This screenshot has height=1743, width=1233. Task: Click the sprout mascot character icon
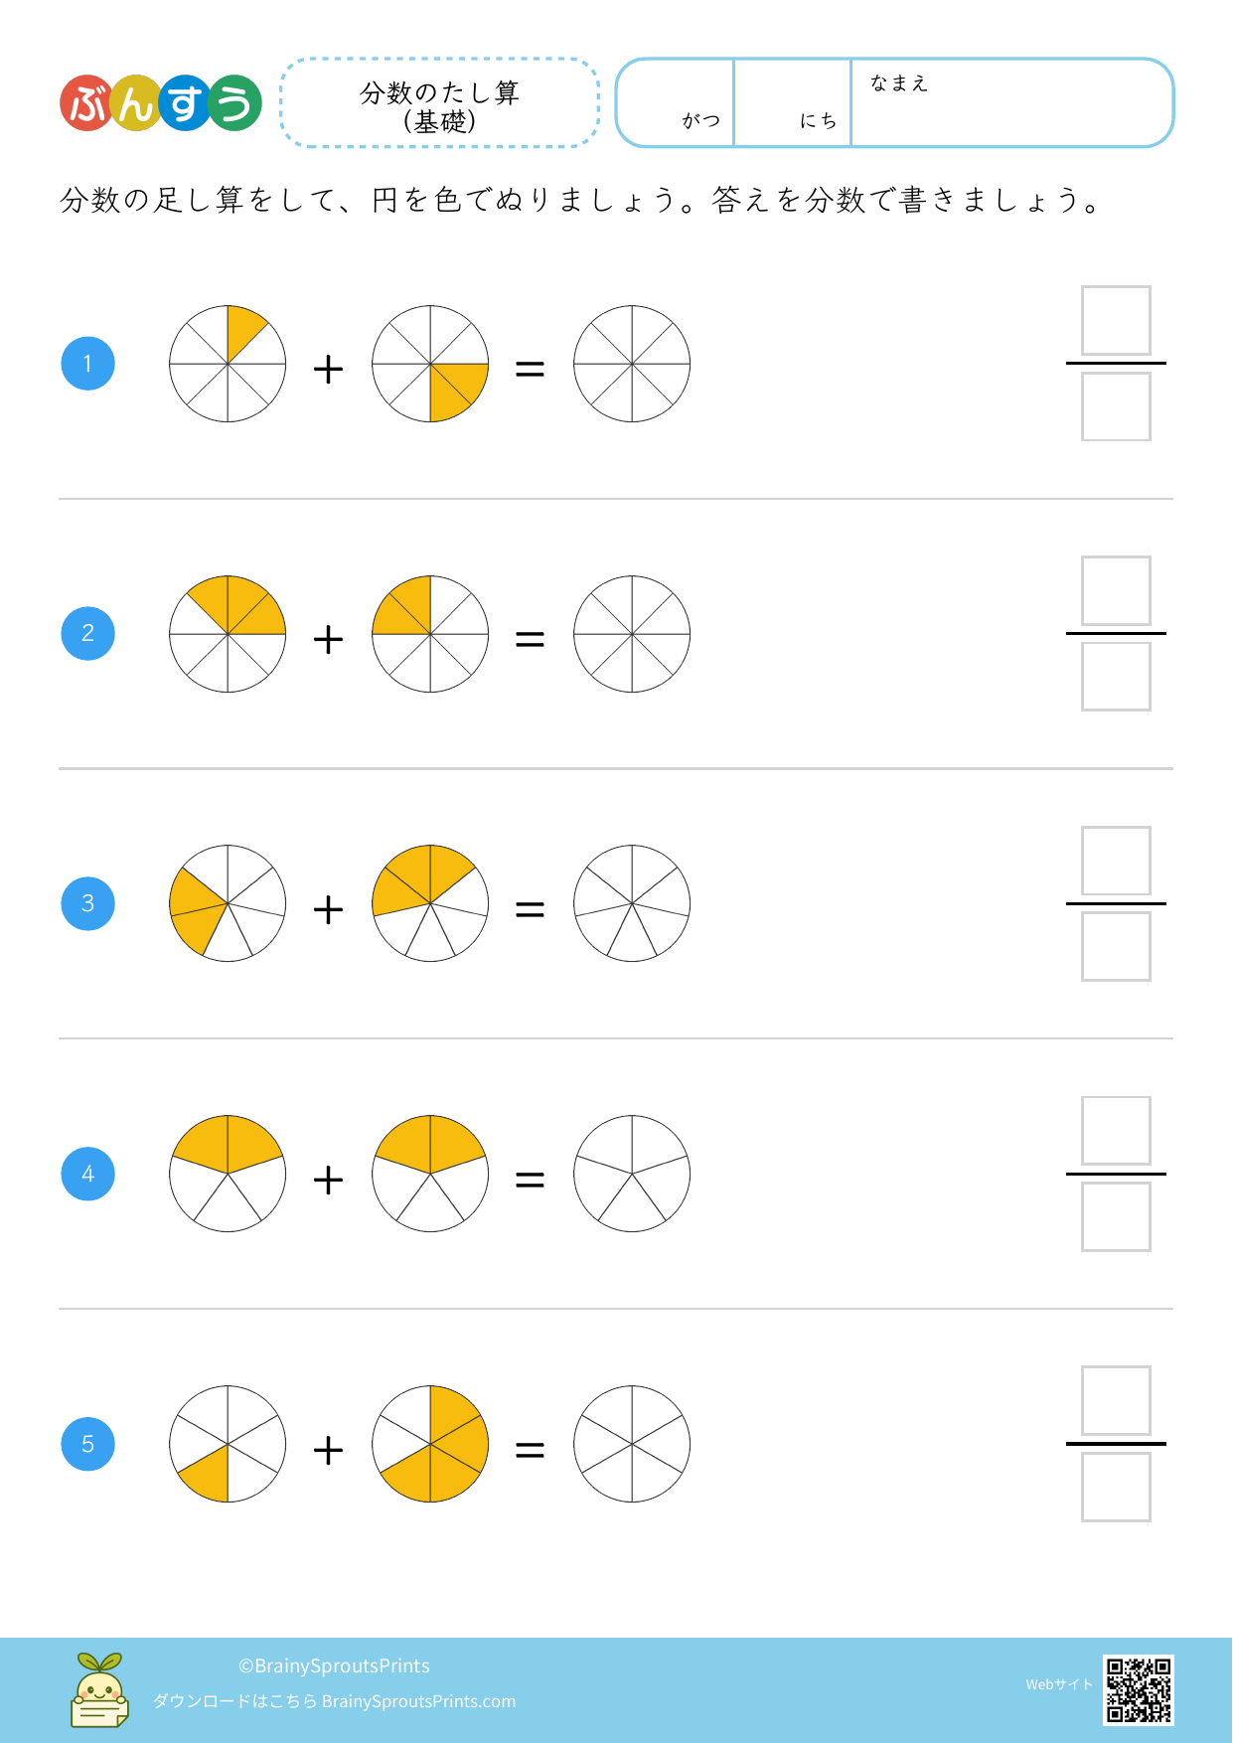pos(99,1689)
